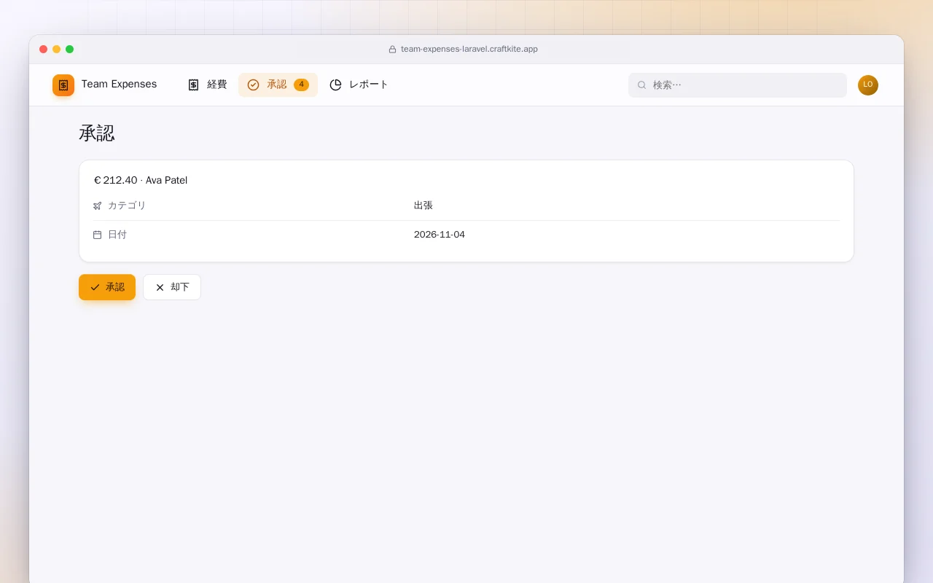Click the 出張 category value
This screenshot has width=933, height=583.
coord(423,206)
